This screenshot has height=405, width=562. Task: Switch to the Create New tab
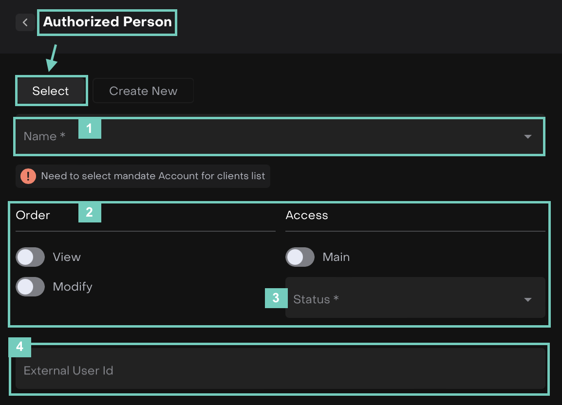point(143,91)
